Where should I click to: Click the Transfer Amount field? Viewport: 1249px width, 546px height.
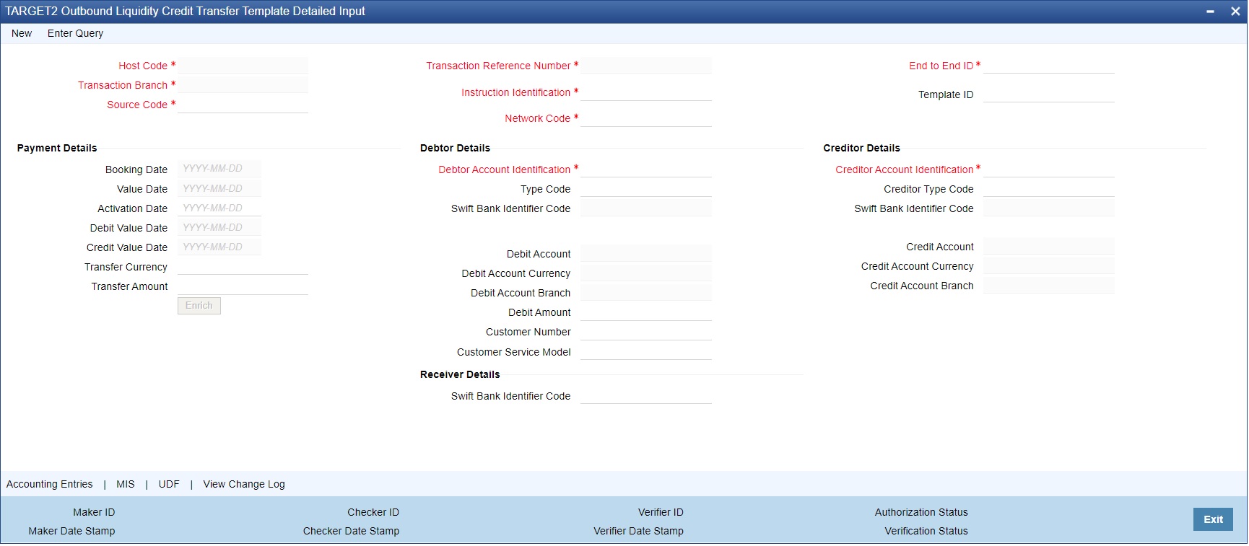(243, 286)
